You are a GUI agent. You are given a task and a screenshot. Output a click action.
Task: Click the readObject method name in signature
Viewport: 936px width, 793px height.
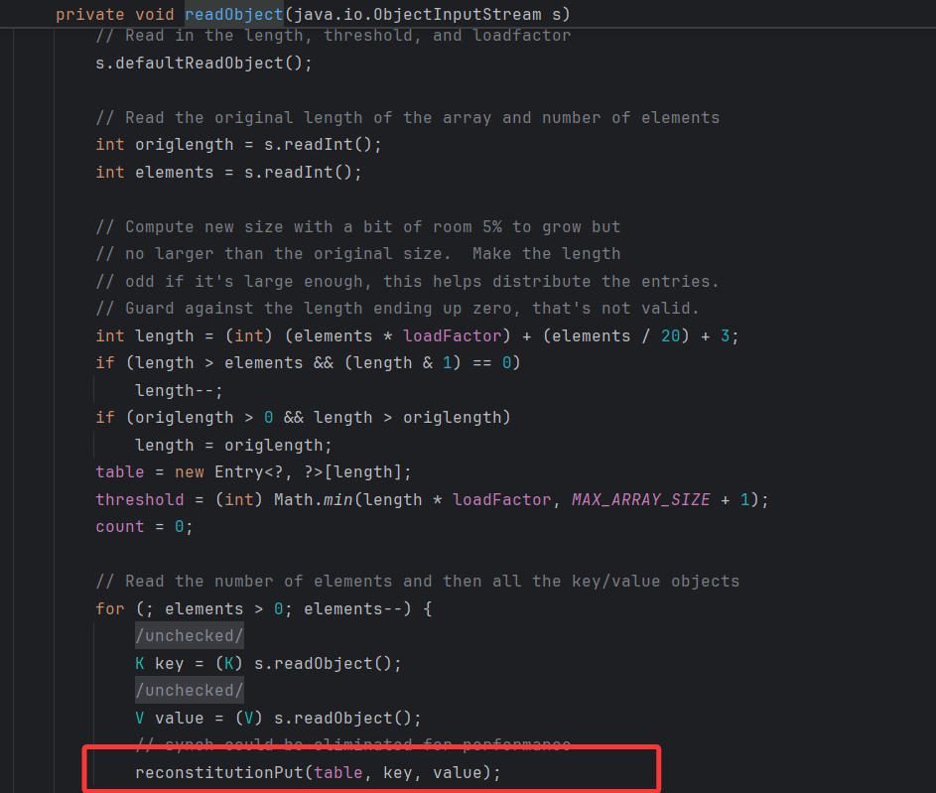(x=233, y=15)
